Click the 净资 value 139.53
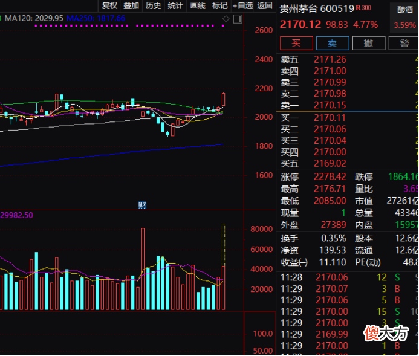Screen dimensions: 419x356 click(333, 250)
